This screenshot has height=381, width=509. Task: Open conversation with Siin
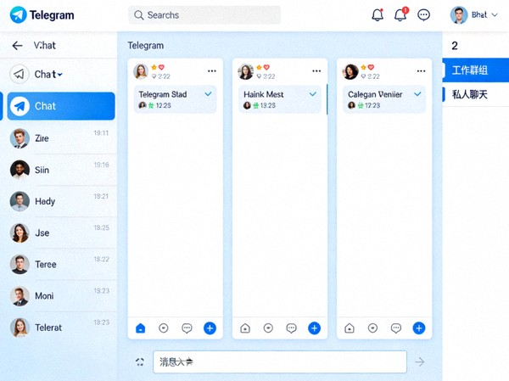coord(59,170)
